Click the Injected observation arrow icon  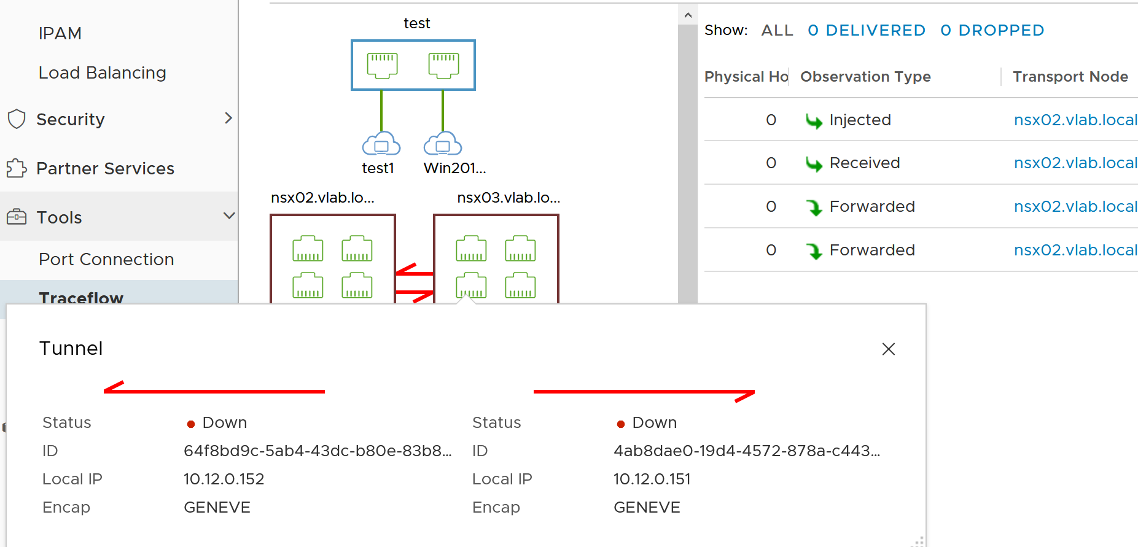(x=814, y=121)
